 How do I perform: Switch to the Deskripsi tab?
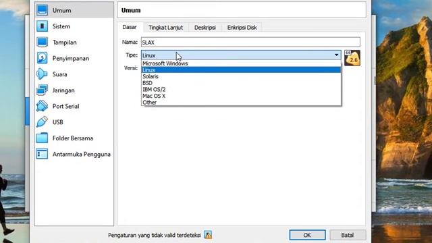coord(205,28)
